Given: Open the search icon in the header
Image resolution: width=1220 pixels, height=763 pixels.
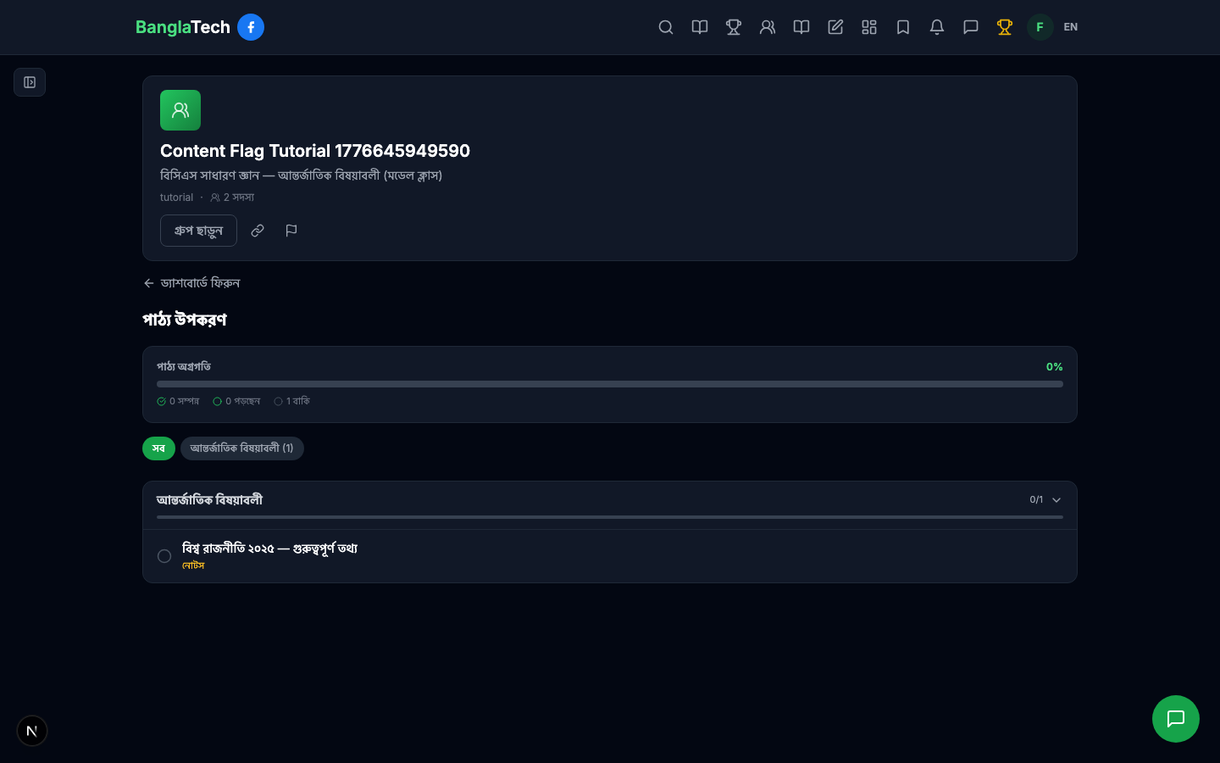Looking at the screenshot, I should pos(666,27).
